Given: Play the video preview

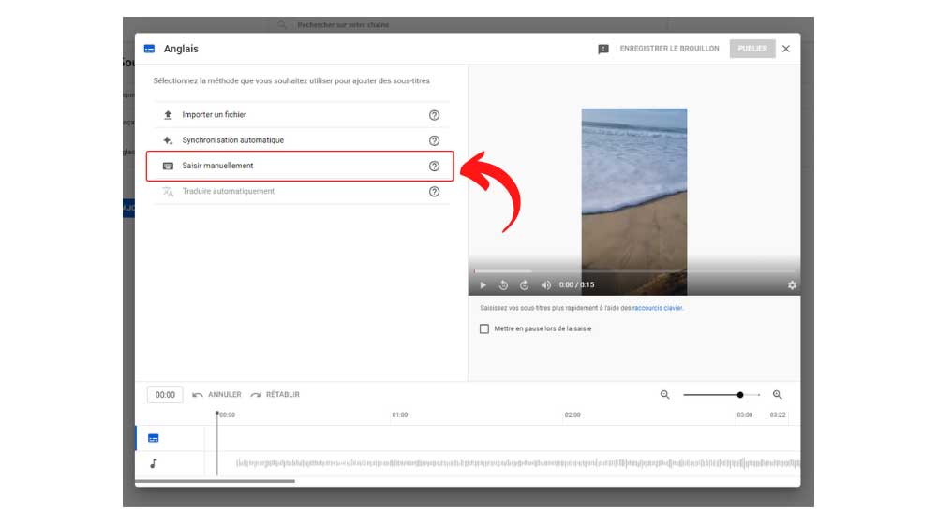Looking at the screenshot, I should tap(483, 285).
